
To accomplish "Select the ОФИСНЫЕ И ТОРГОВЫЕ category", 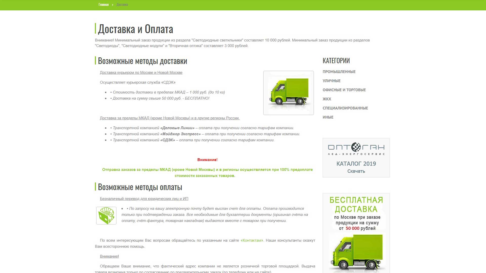I will tap(344, 90).
